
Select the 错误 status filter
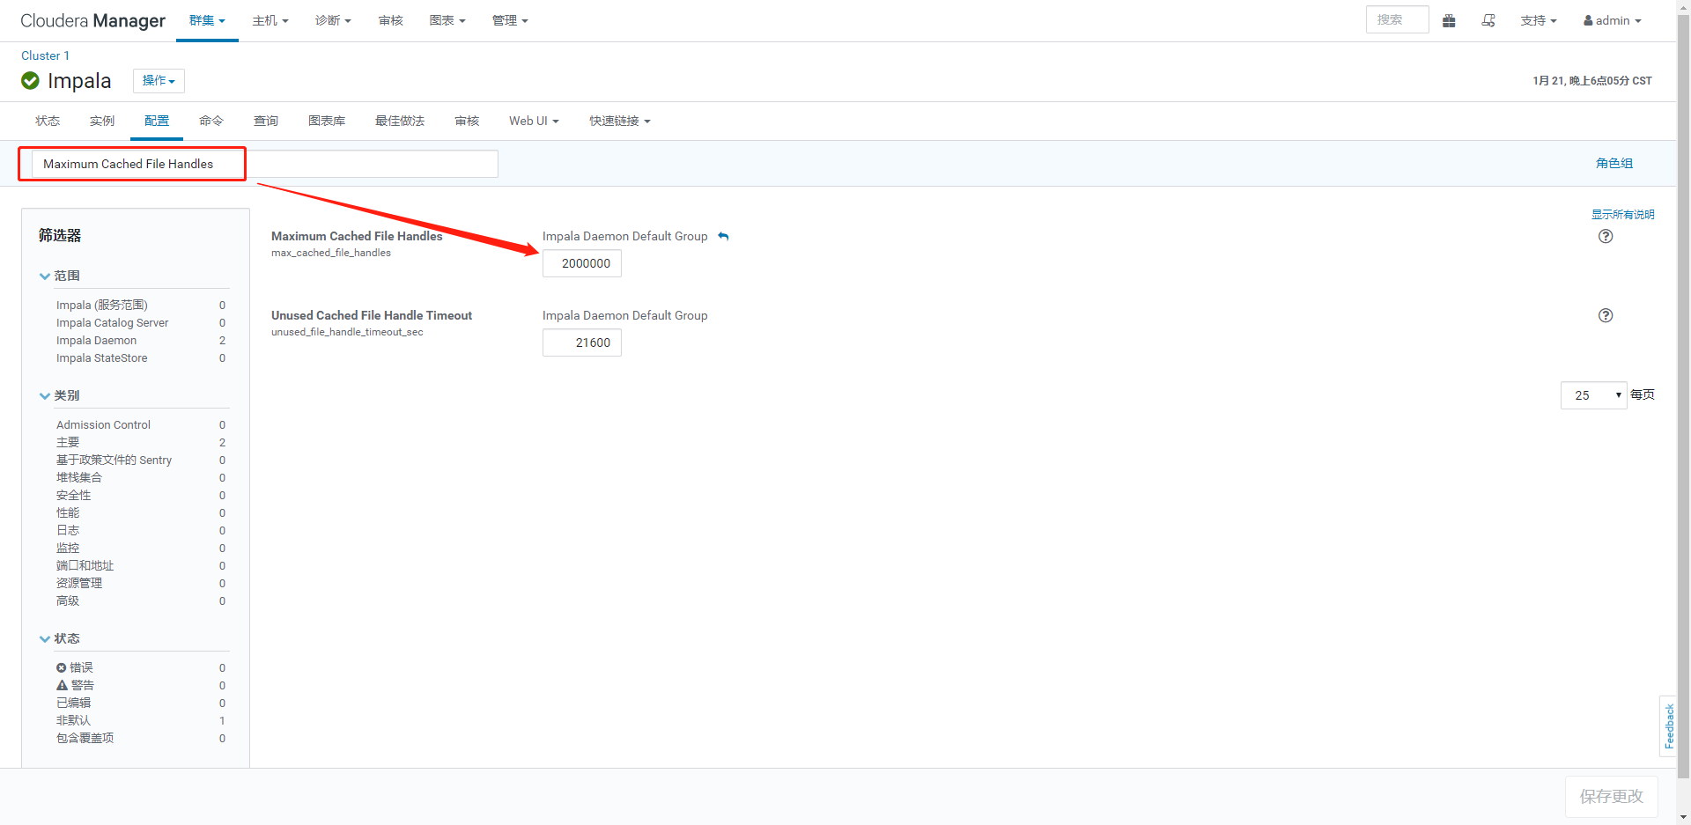(x=82, y=667)
